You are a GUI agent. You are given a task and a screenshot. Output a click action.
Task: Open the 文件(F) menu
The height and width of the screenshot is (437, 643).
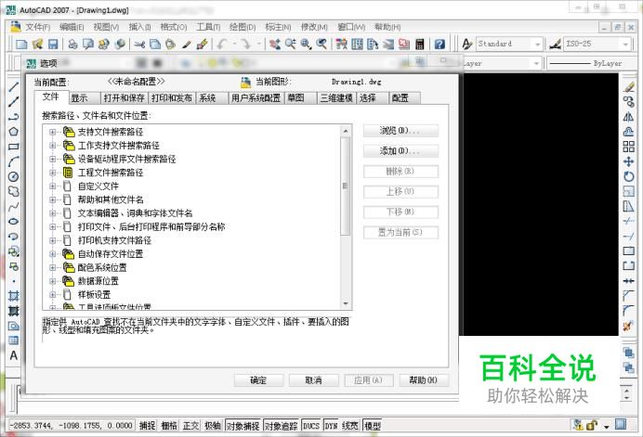point(38,28)
